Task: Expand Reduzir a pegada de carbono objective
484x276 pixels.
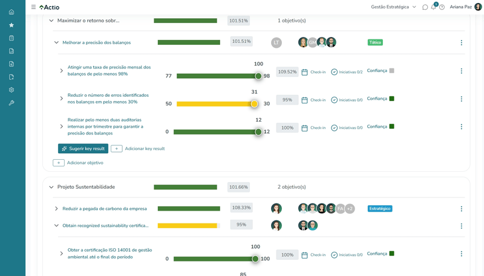Action: pos(56,209)
